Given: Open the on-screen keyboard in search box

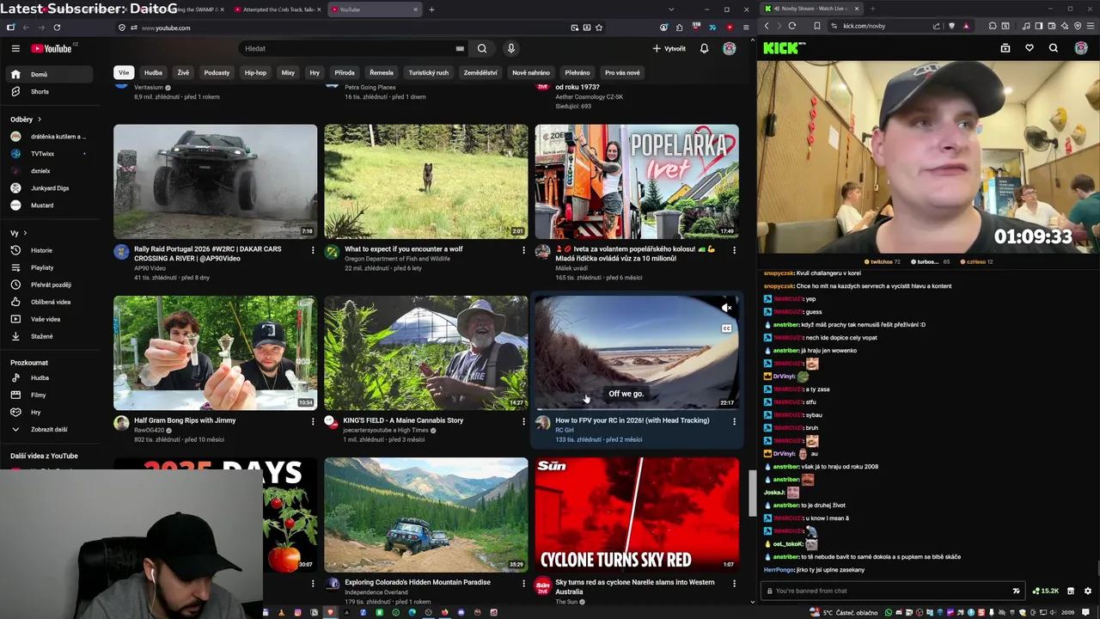Looking at the screenshot, I should pos(460,49).
